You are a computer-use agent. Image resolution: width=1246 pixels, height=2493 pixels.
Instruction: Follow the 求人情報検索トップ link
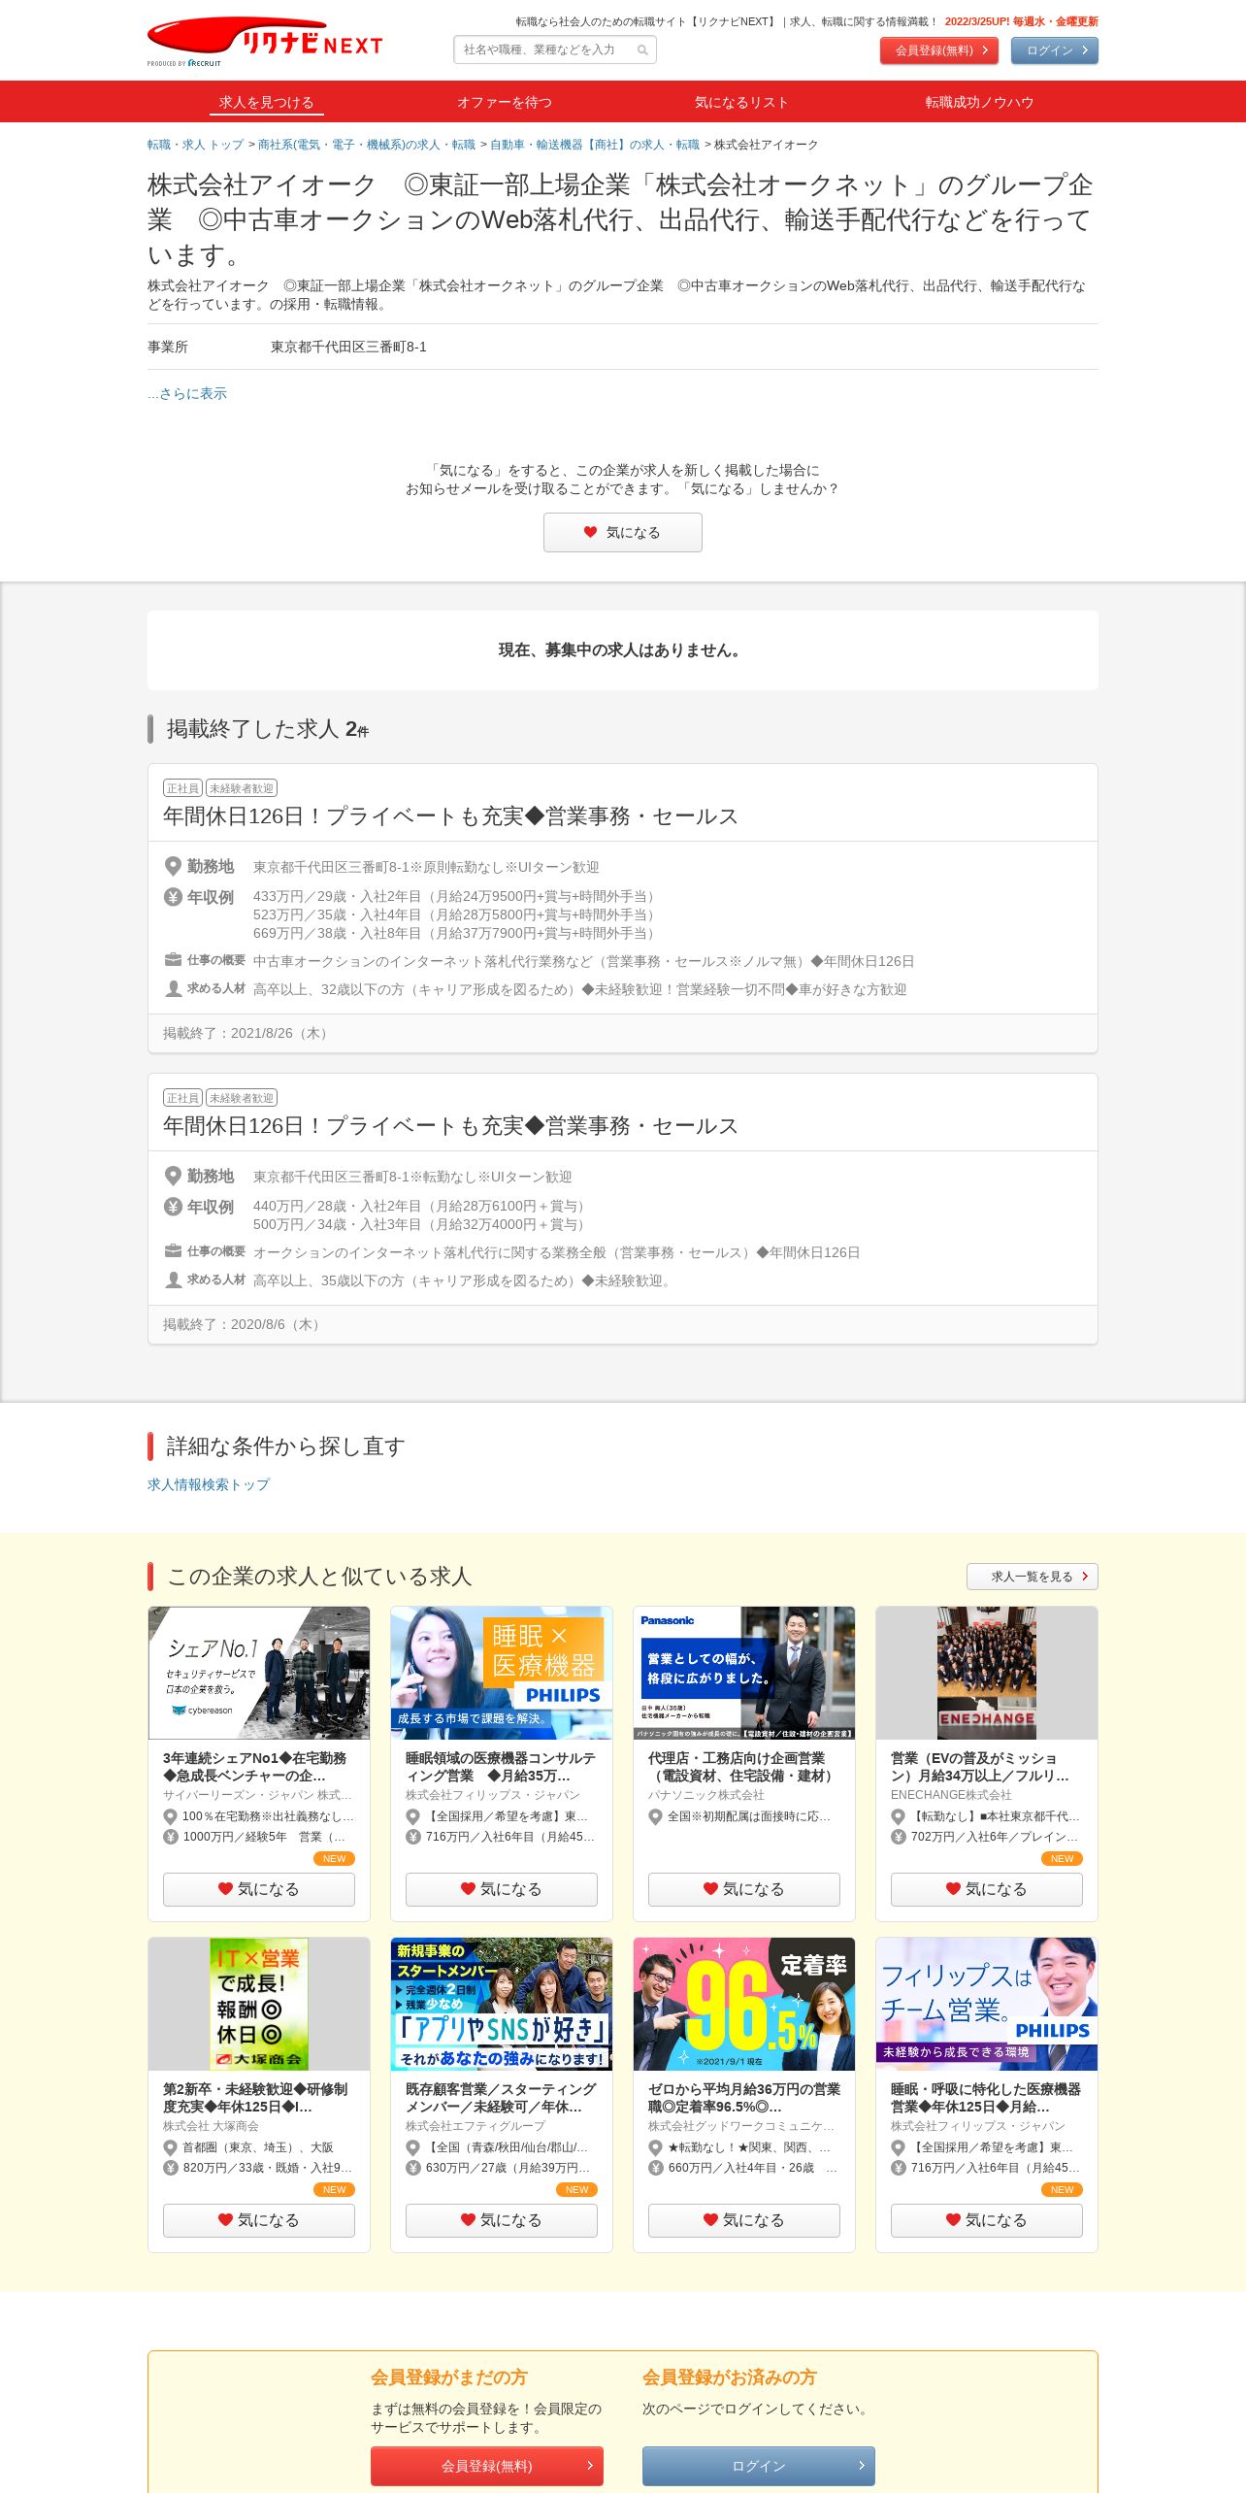tap(209, 1484)
